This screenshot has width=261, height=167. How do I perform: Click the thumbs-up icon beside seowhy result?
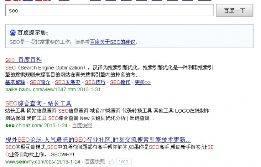(111, 162)
